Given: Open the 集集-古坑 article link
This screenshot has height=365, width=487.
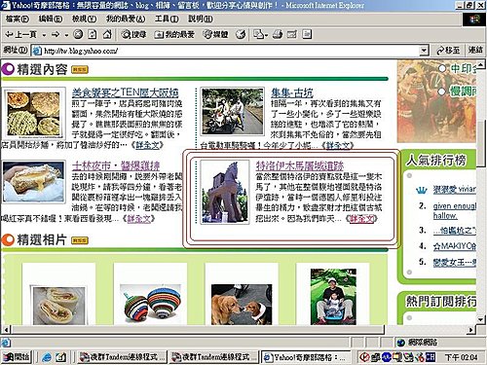Looking at the screenshot, I should tap(292, 92).
